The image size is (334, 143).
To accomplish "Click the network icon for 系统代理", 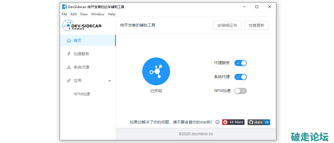I will pyautogui.click(x=69, y=67).
